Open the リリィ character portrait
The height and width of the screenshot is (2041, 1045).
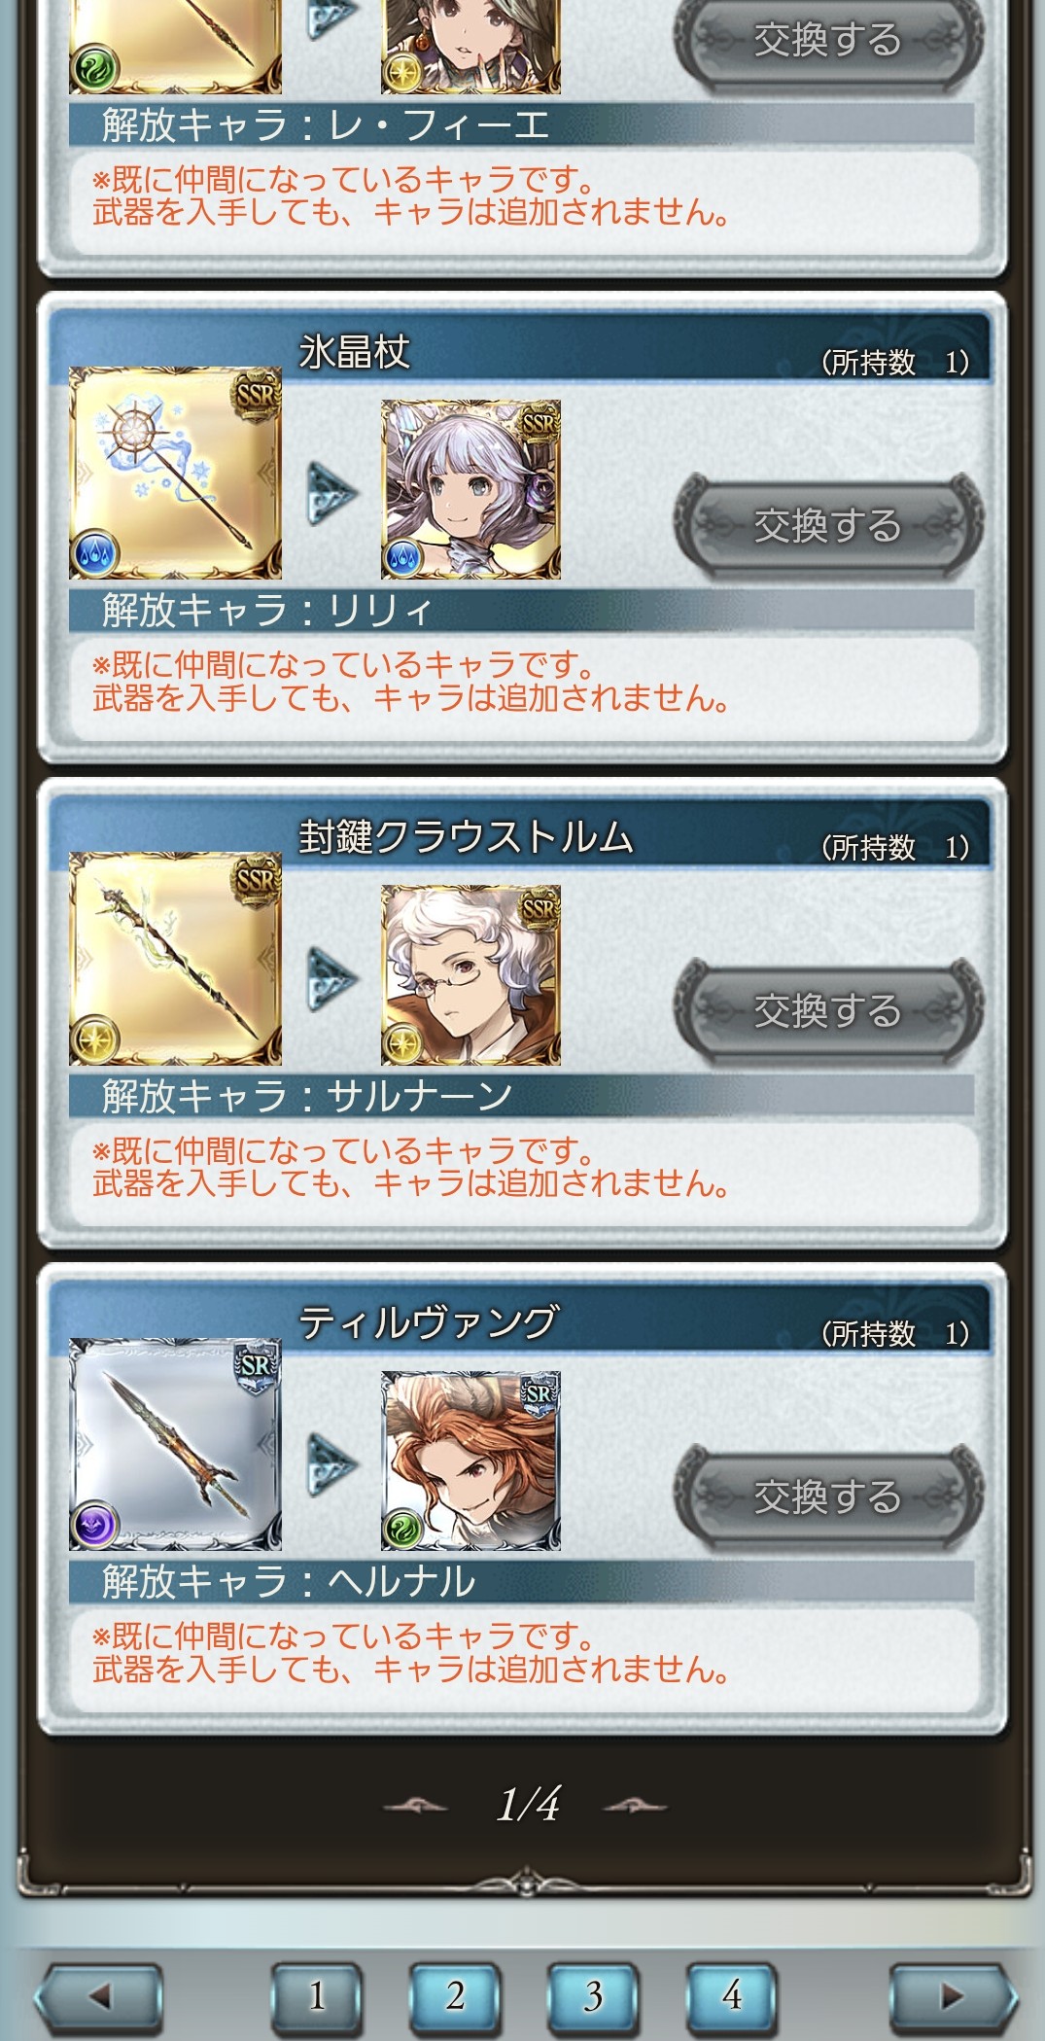pyautogui.click(x=470, y=489)
